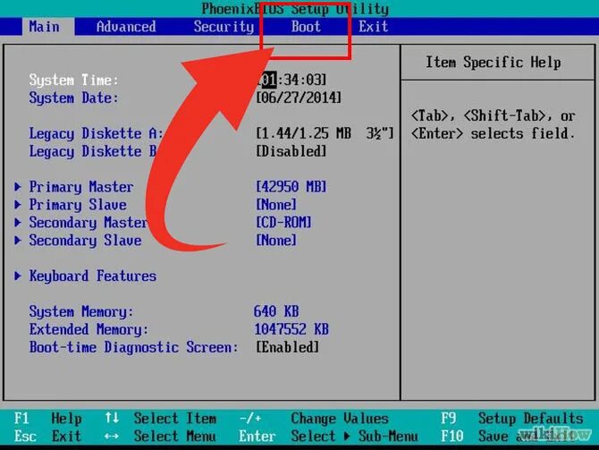Change the Legacy Diskette A value

point(325,133)
